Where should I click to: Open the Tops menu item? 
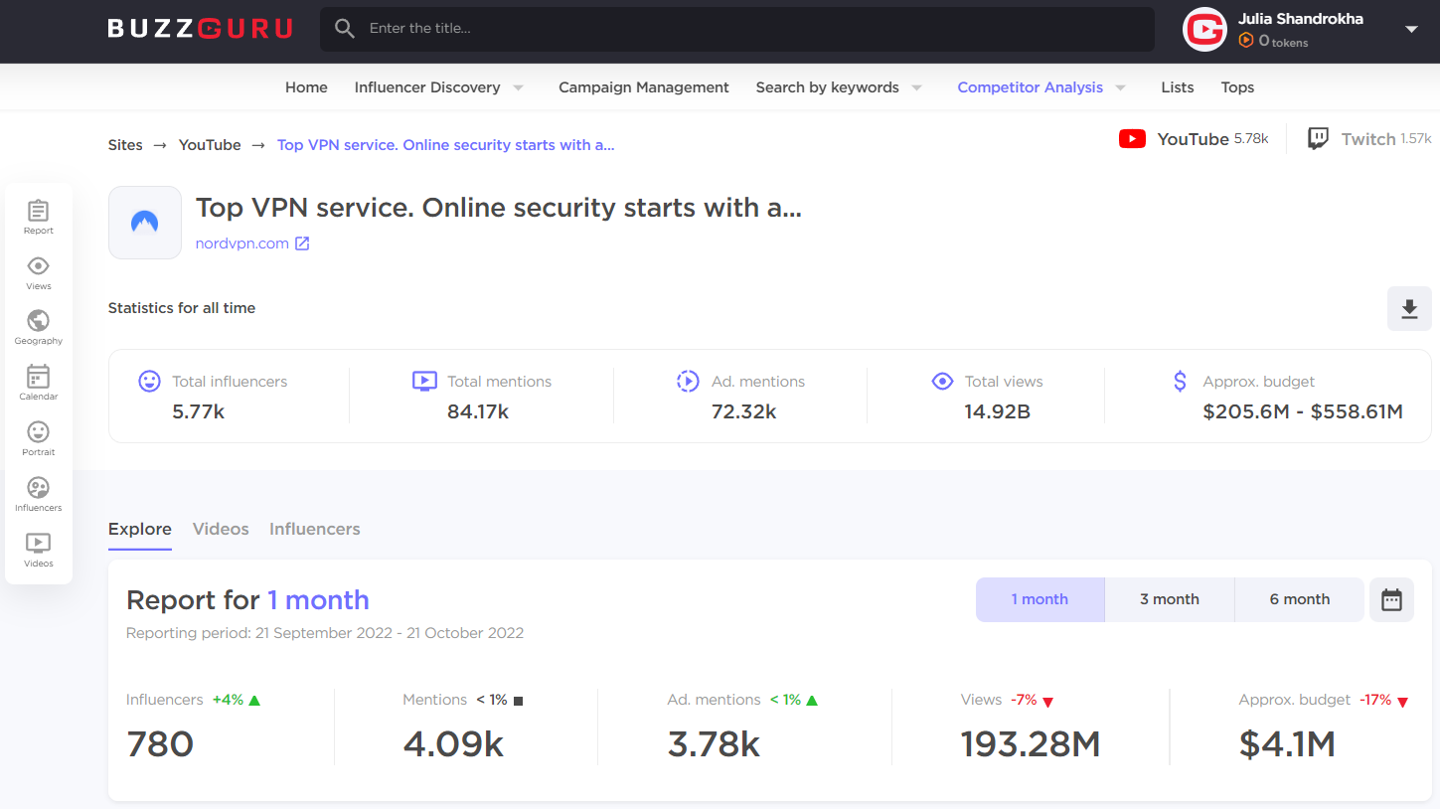(1237, 87)
